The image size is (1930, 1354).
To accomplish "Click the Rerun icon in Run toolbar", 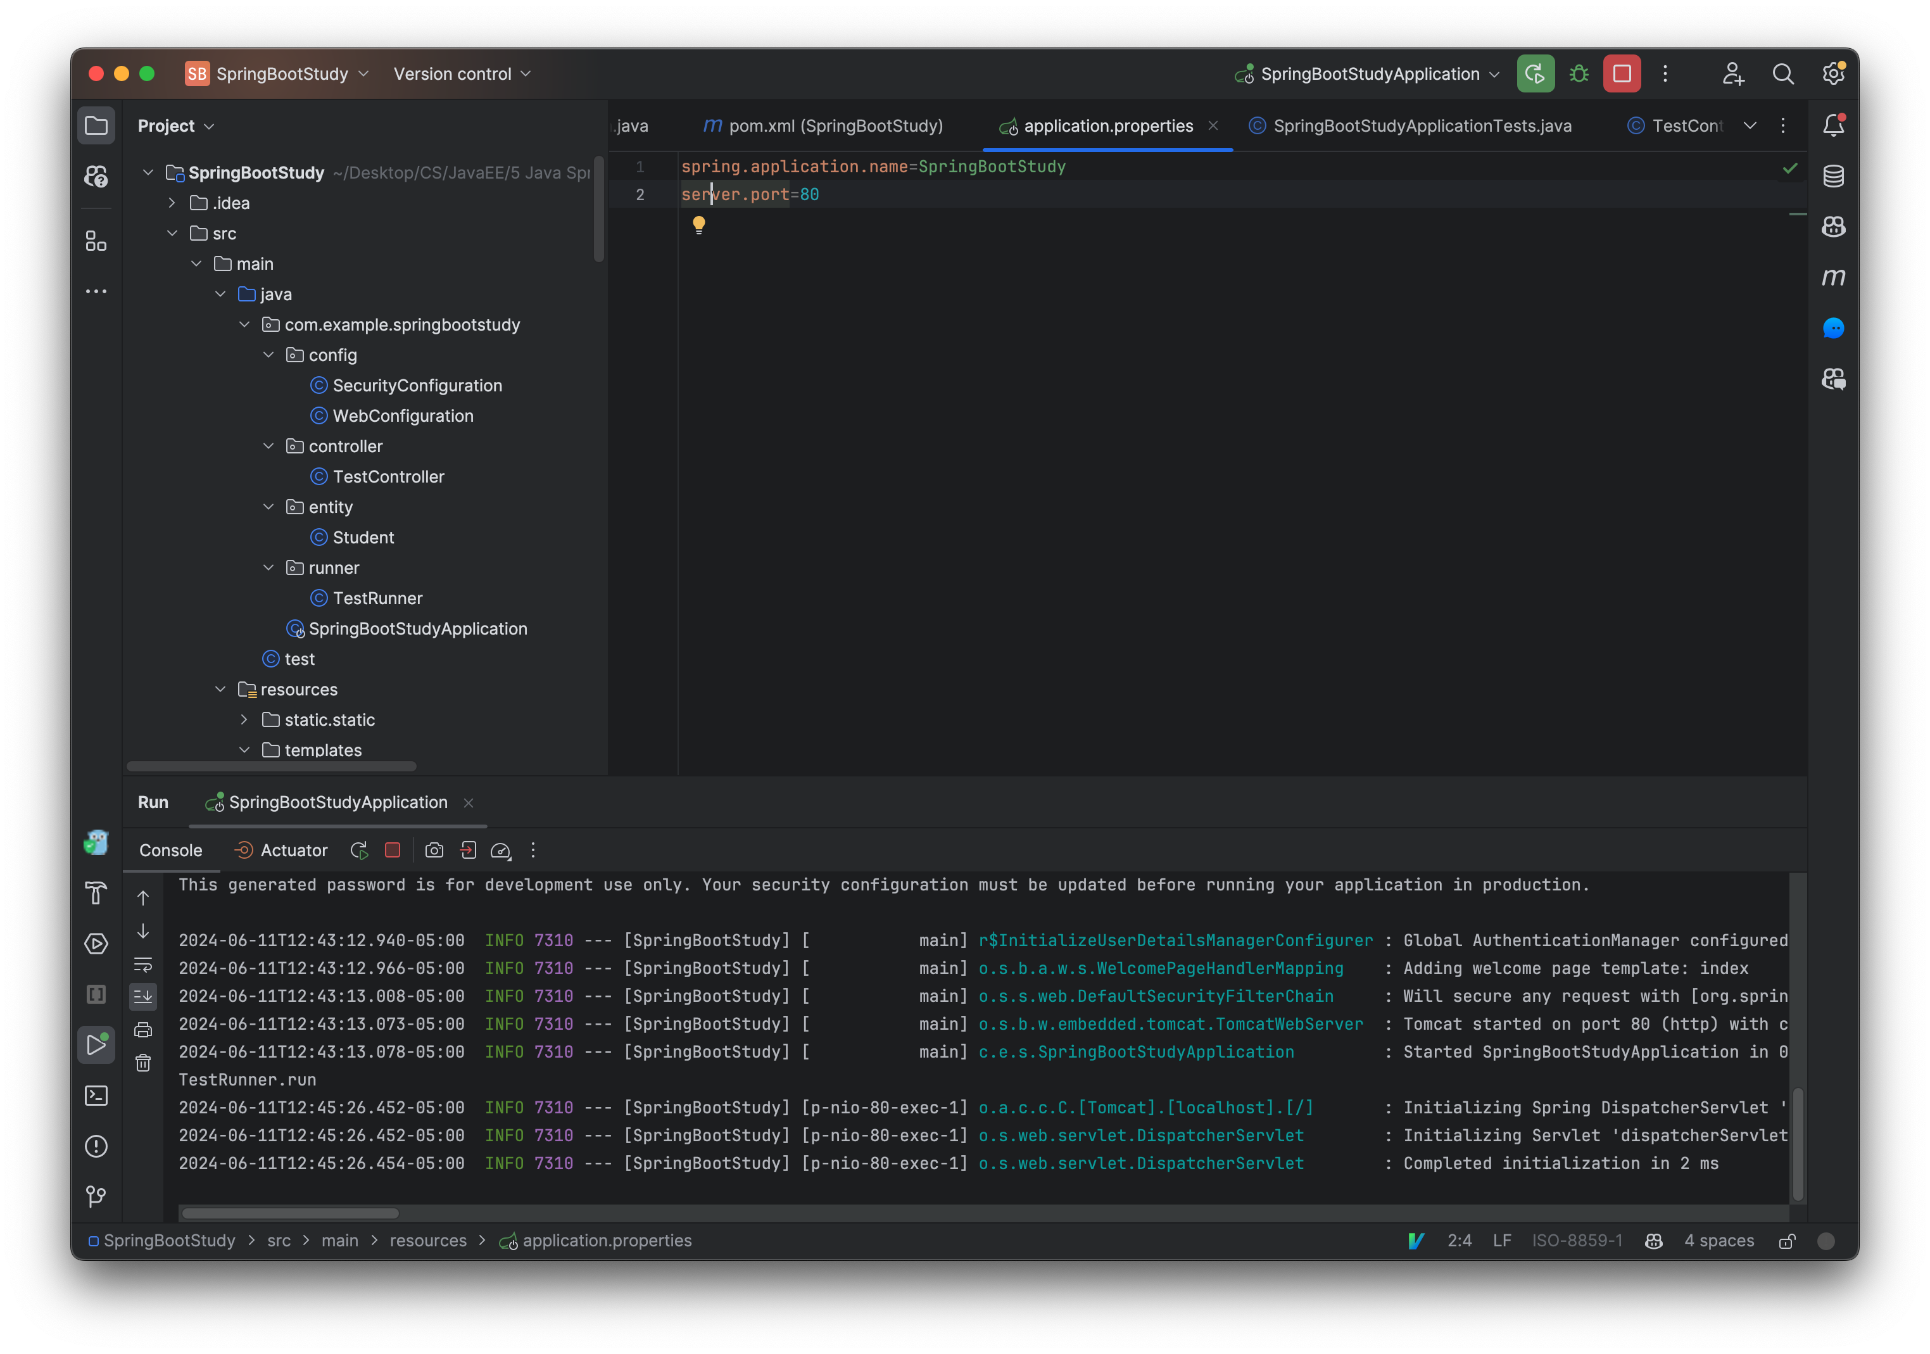I will point(359,851).
